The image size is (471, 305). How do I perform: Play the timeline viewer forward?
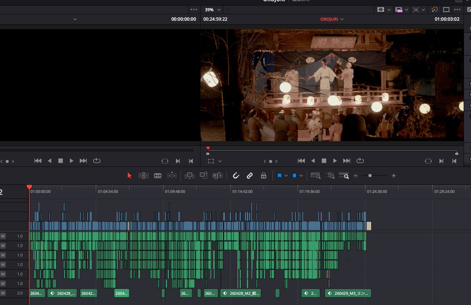pyautogui.click(x=335, y=161)
